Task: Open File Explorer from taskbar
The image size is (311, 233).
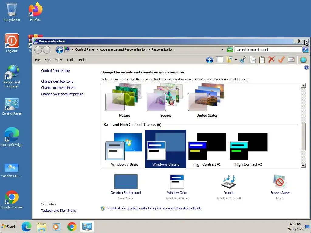Action: pos(42,226)
